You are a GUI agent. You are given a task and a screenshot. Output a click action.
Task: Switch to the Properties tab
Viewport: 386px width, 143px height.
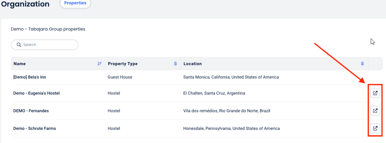coord(75,3)
